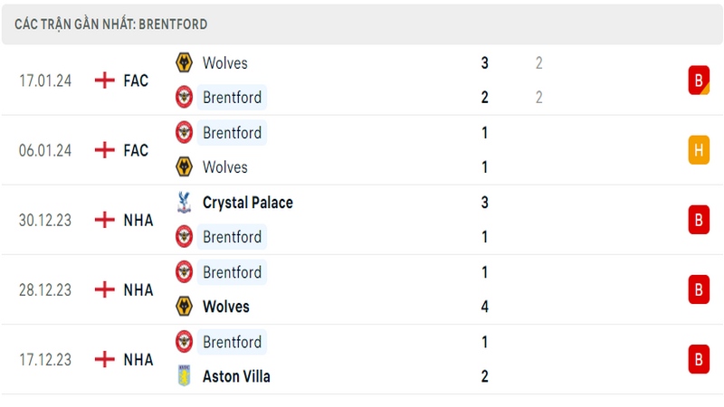Image resolution: width=724 pixels, height=407 pixels.
Task: Click the 06.01.24 match date
Action: pos(44,150)
